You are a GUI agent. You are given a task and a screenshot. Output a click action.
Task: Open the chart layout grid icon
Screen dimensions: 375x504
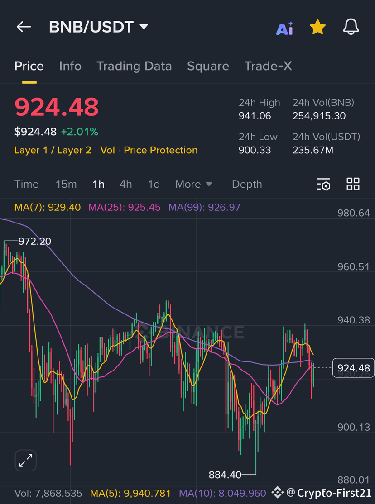point(353,184)
